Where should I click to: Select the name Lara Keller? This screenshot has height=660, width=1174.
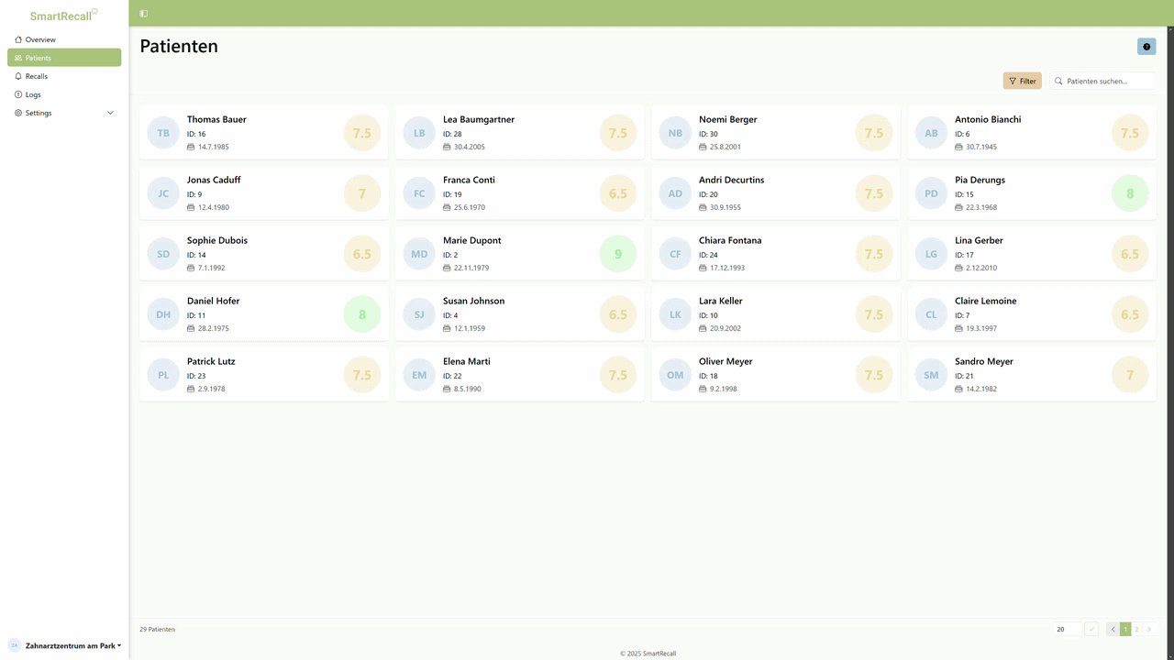tap(721, 301)
